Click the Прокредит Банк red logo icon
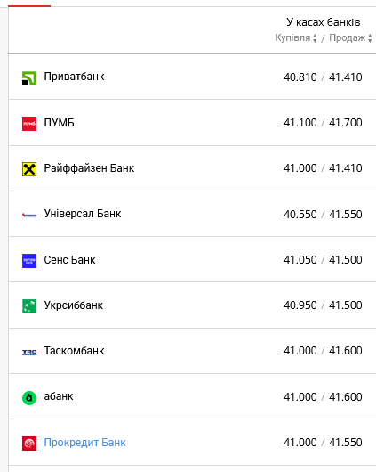Image resolution: width=376 pixels, height=472 pixels. (29, 444)
